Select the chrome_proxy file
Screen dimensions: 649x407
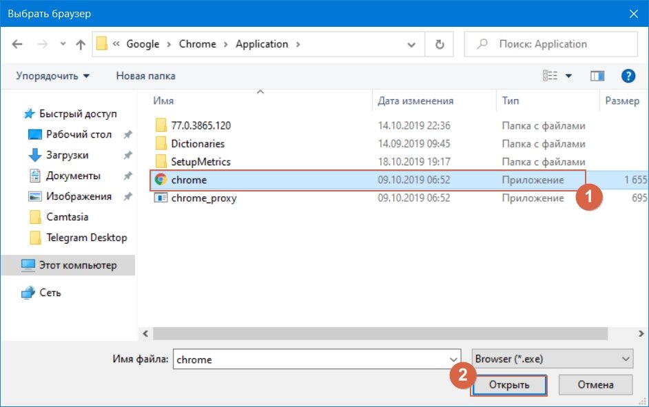tap(204, 198)
